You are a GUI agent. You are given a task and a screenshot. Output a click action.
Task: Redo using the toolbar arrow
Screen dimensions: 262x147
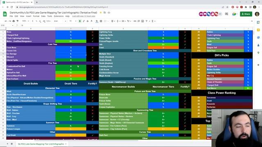click(x=10, y=21)
